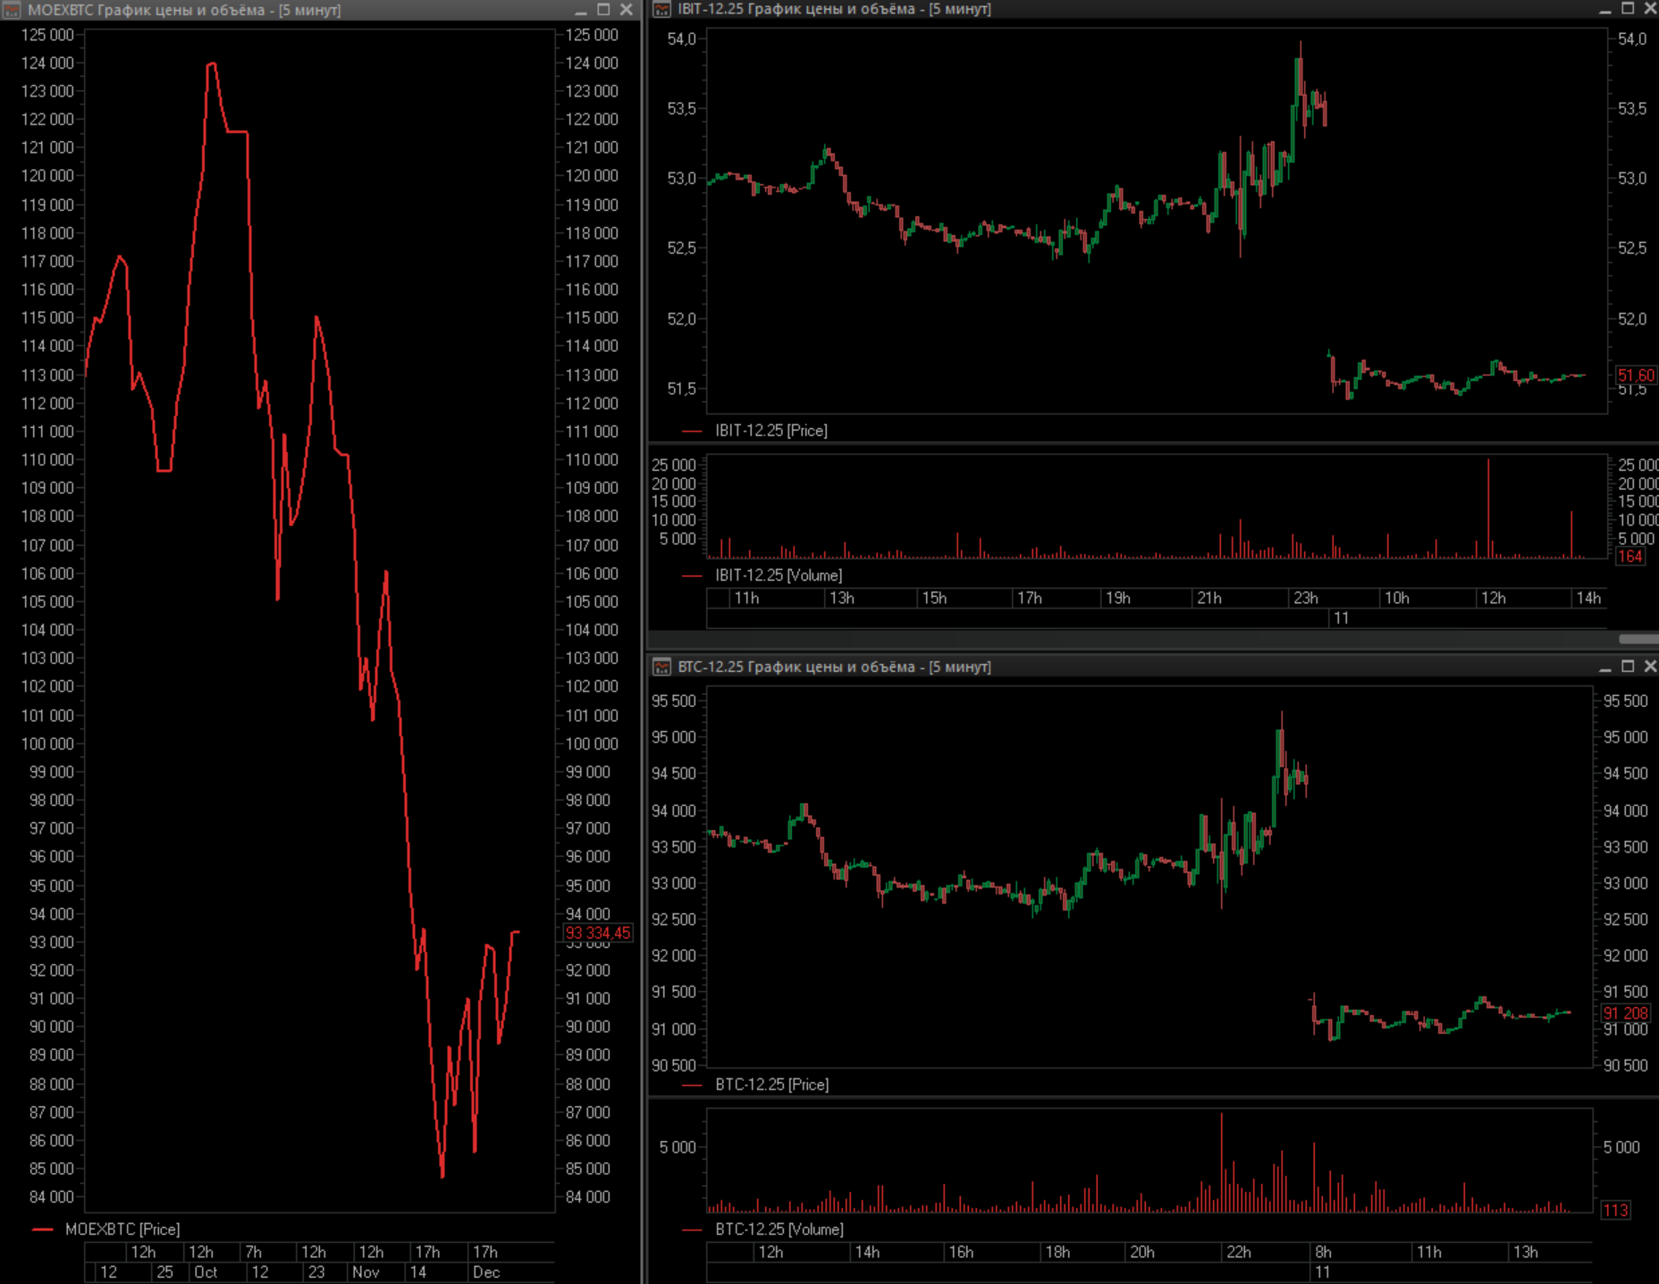Click the horizontal scrollbar thumb under the IBIT chart
1659x1284 pixels.
click(1638, 639)
